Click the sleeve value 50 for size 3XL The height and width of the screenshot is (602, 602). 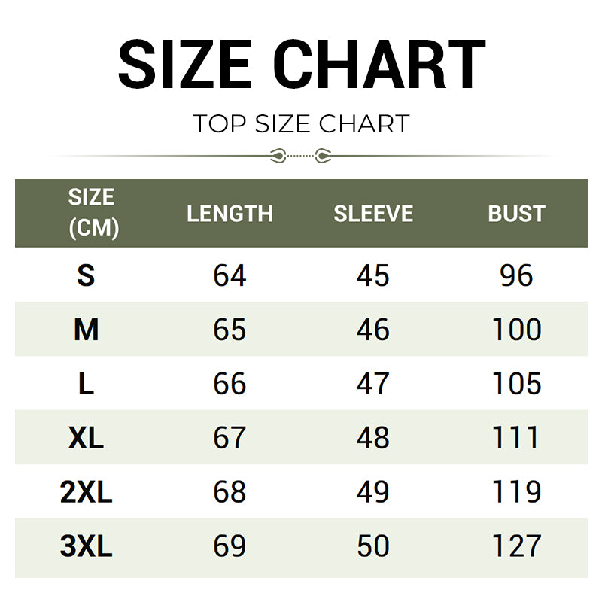tap(373, 546)
